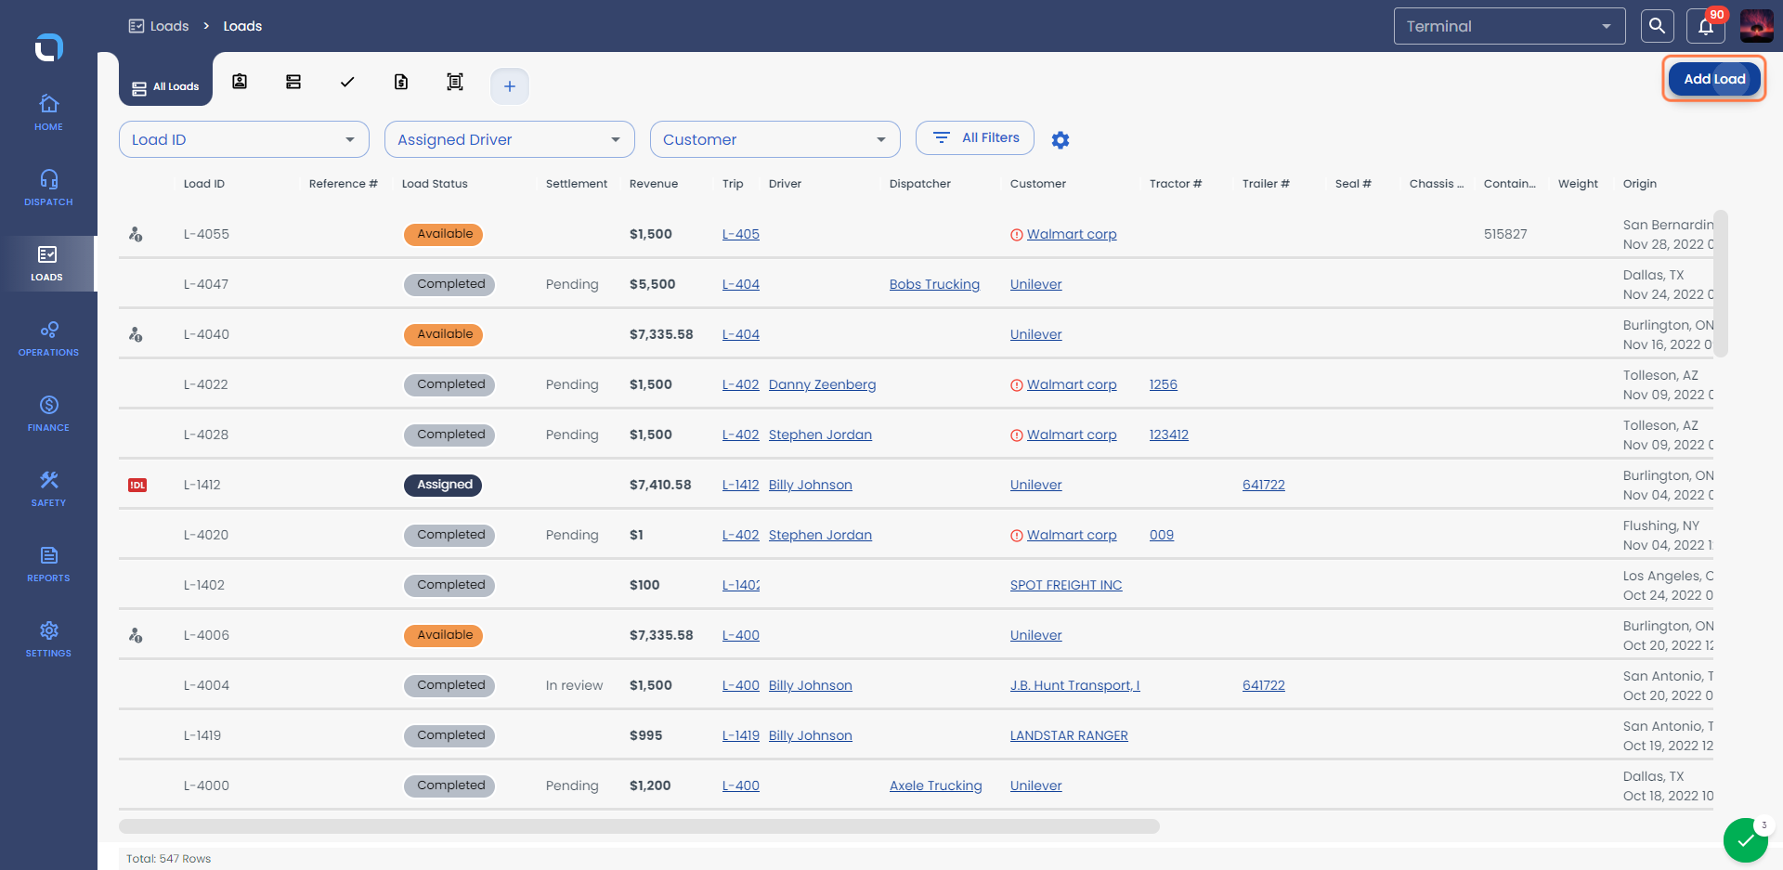Open tractor number 123412 link
Screen dimensions: 1783x870
tap(1169, 435)
